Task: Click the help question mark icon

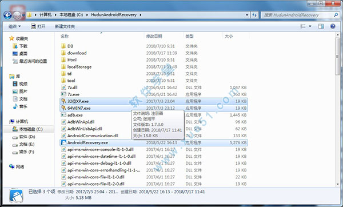Action: [333, 26]
